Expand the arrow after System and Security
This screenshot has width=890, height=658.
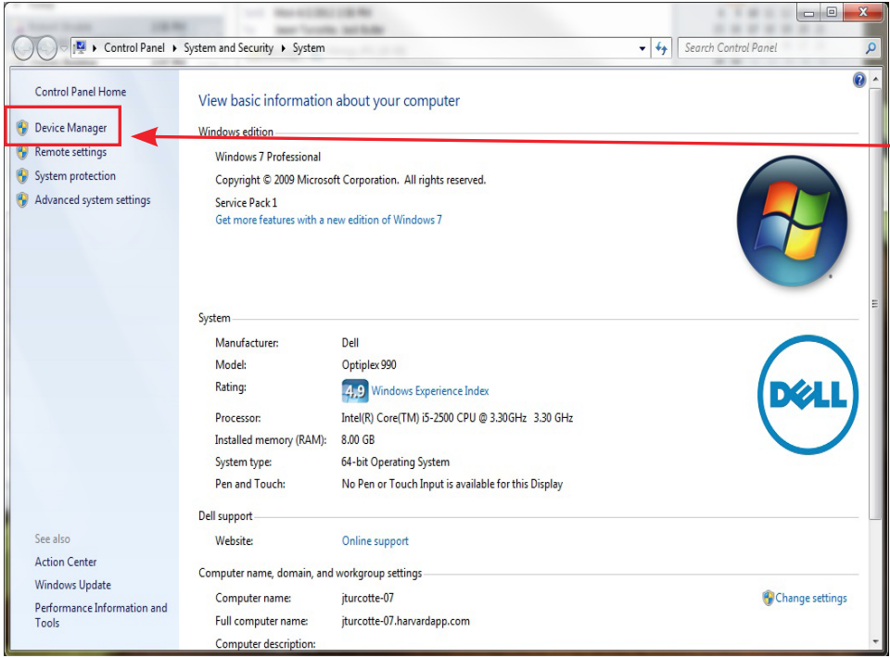283,48
